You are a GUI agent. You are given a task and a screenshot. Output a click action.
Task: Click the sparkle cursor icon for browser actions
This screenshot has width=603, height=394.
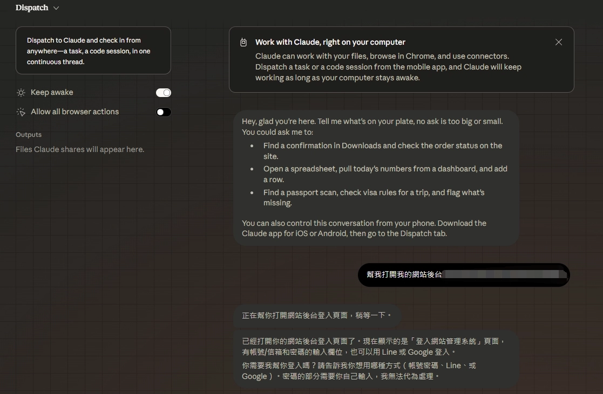(x=21, y=112)
